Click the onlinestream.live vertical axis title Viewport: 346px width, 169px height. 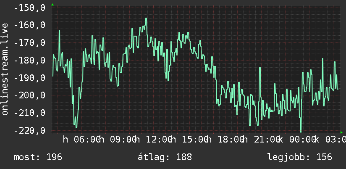pos(5,69)
